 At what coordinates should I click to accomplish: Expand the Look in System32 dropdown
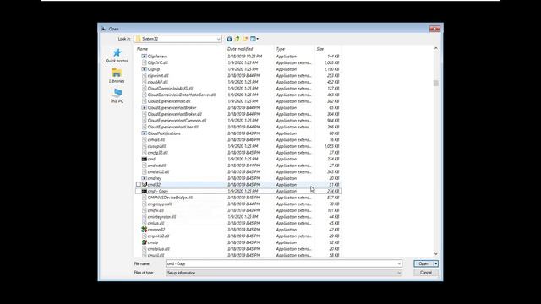pyautogui.click(x=218, y=39)
